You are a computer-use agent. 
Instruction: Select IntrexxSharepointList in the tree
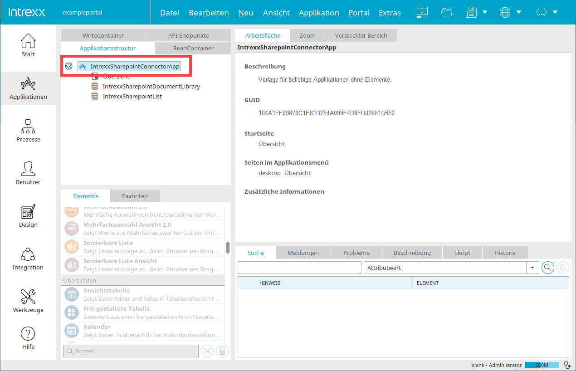132,96
